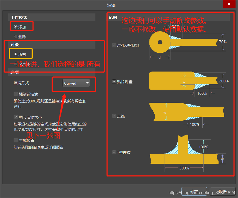This screenshot has width=238, height=198.
Task: Edit the 70% via teardrop width value
Action: pyautogui.click(x=223, y=42)
